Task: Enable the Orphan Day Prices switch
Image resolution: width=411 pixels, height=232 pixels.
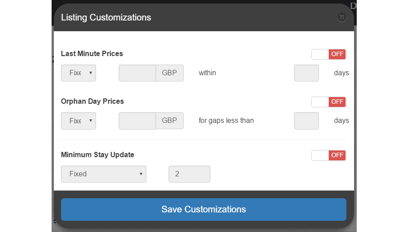Action: tap(329, 102)
